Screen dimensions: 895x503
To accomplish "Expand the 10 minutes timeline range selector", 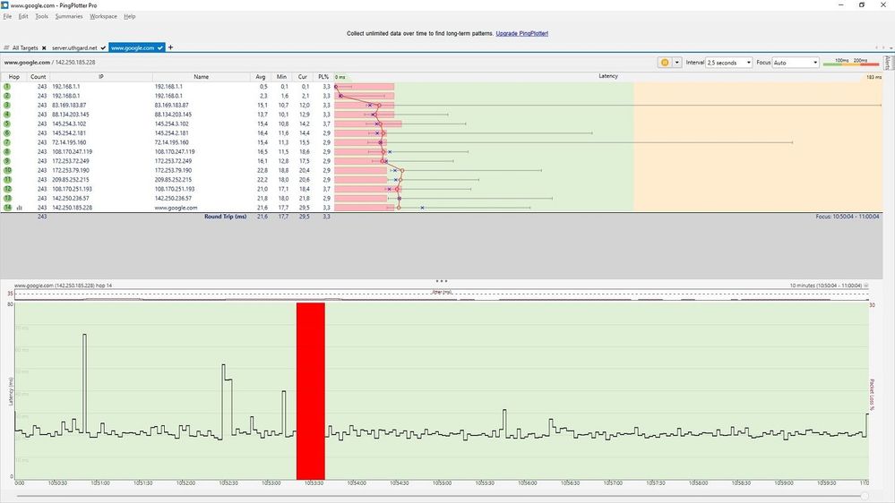I will point(866,286).
